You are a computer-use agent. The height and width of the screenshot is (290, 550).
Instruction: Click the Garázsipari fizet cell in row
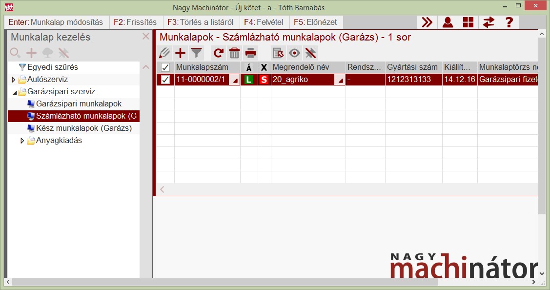(508, 80)
